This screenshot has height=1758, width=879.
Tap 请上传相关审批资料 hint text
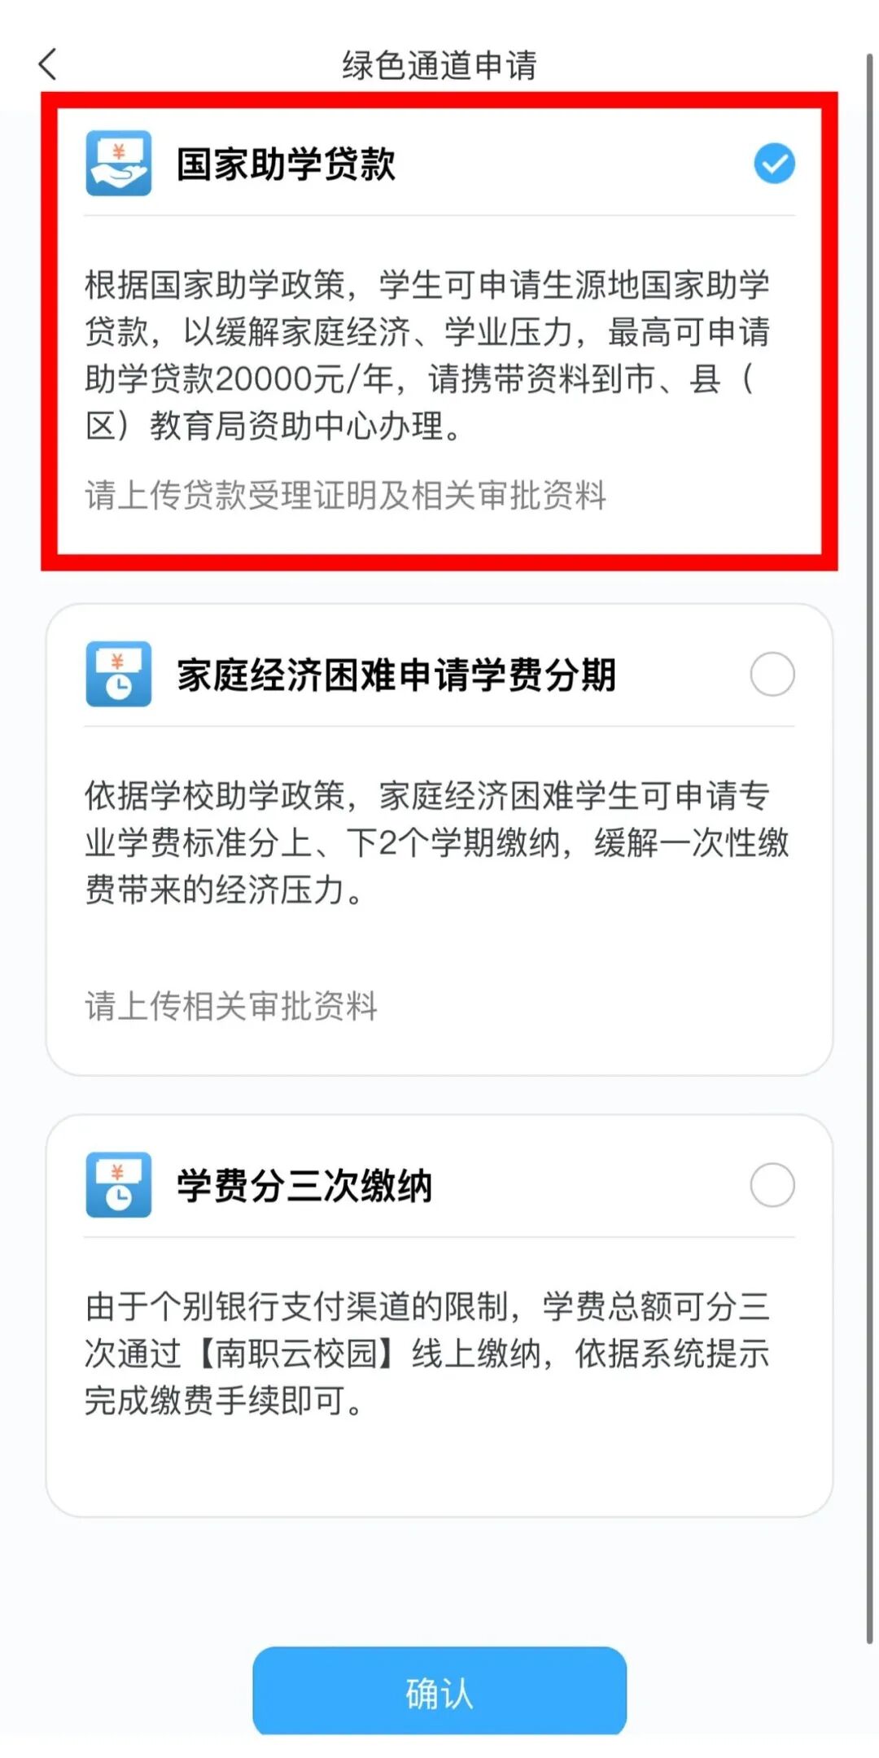[x=231, y=1006]
